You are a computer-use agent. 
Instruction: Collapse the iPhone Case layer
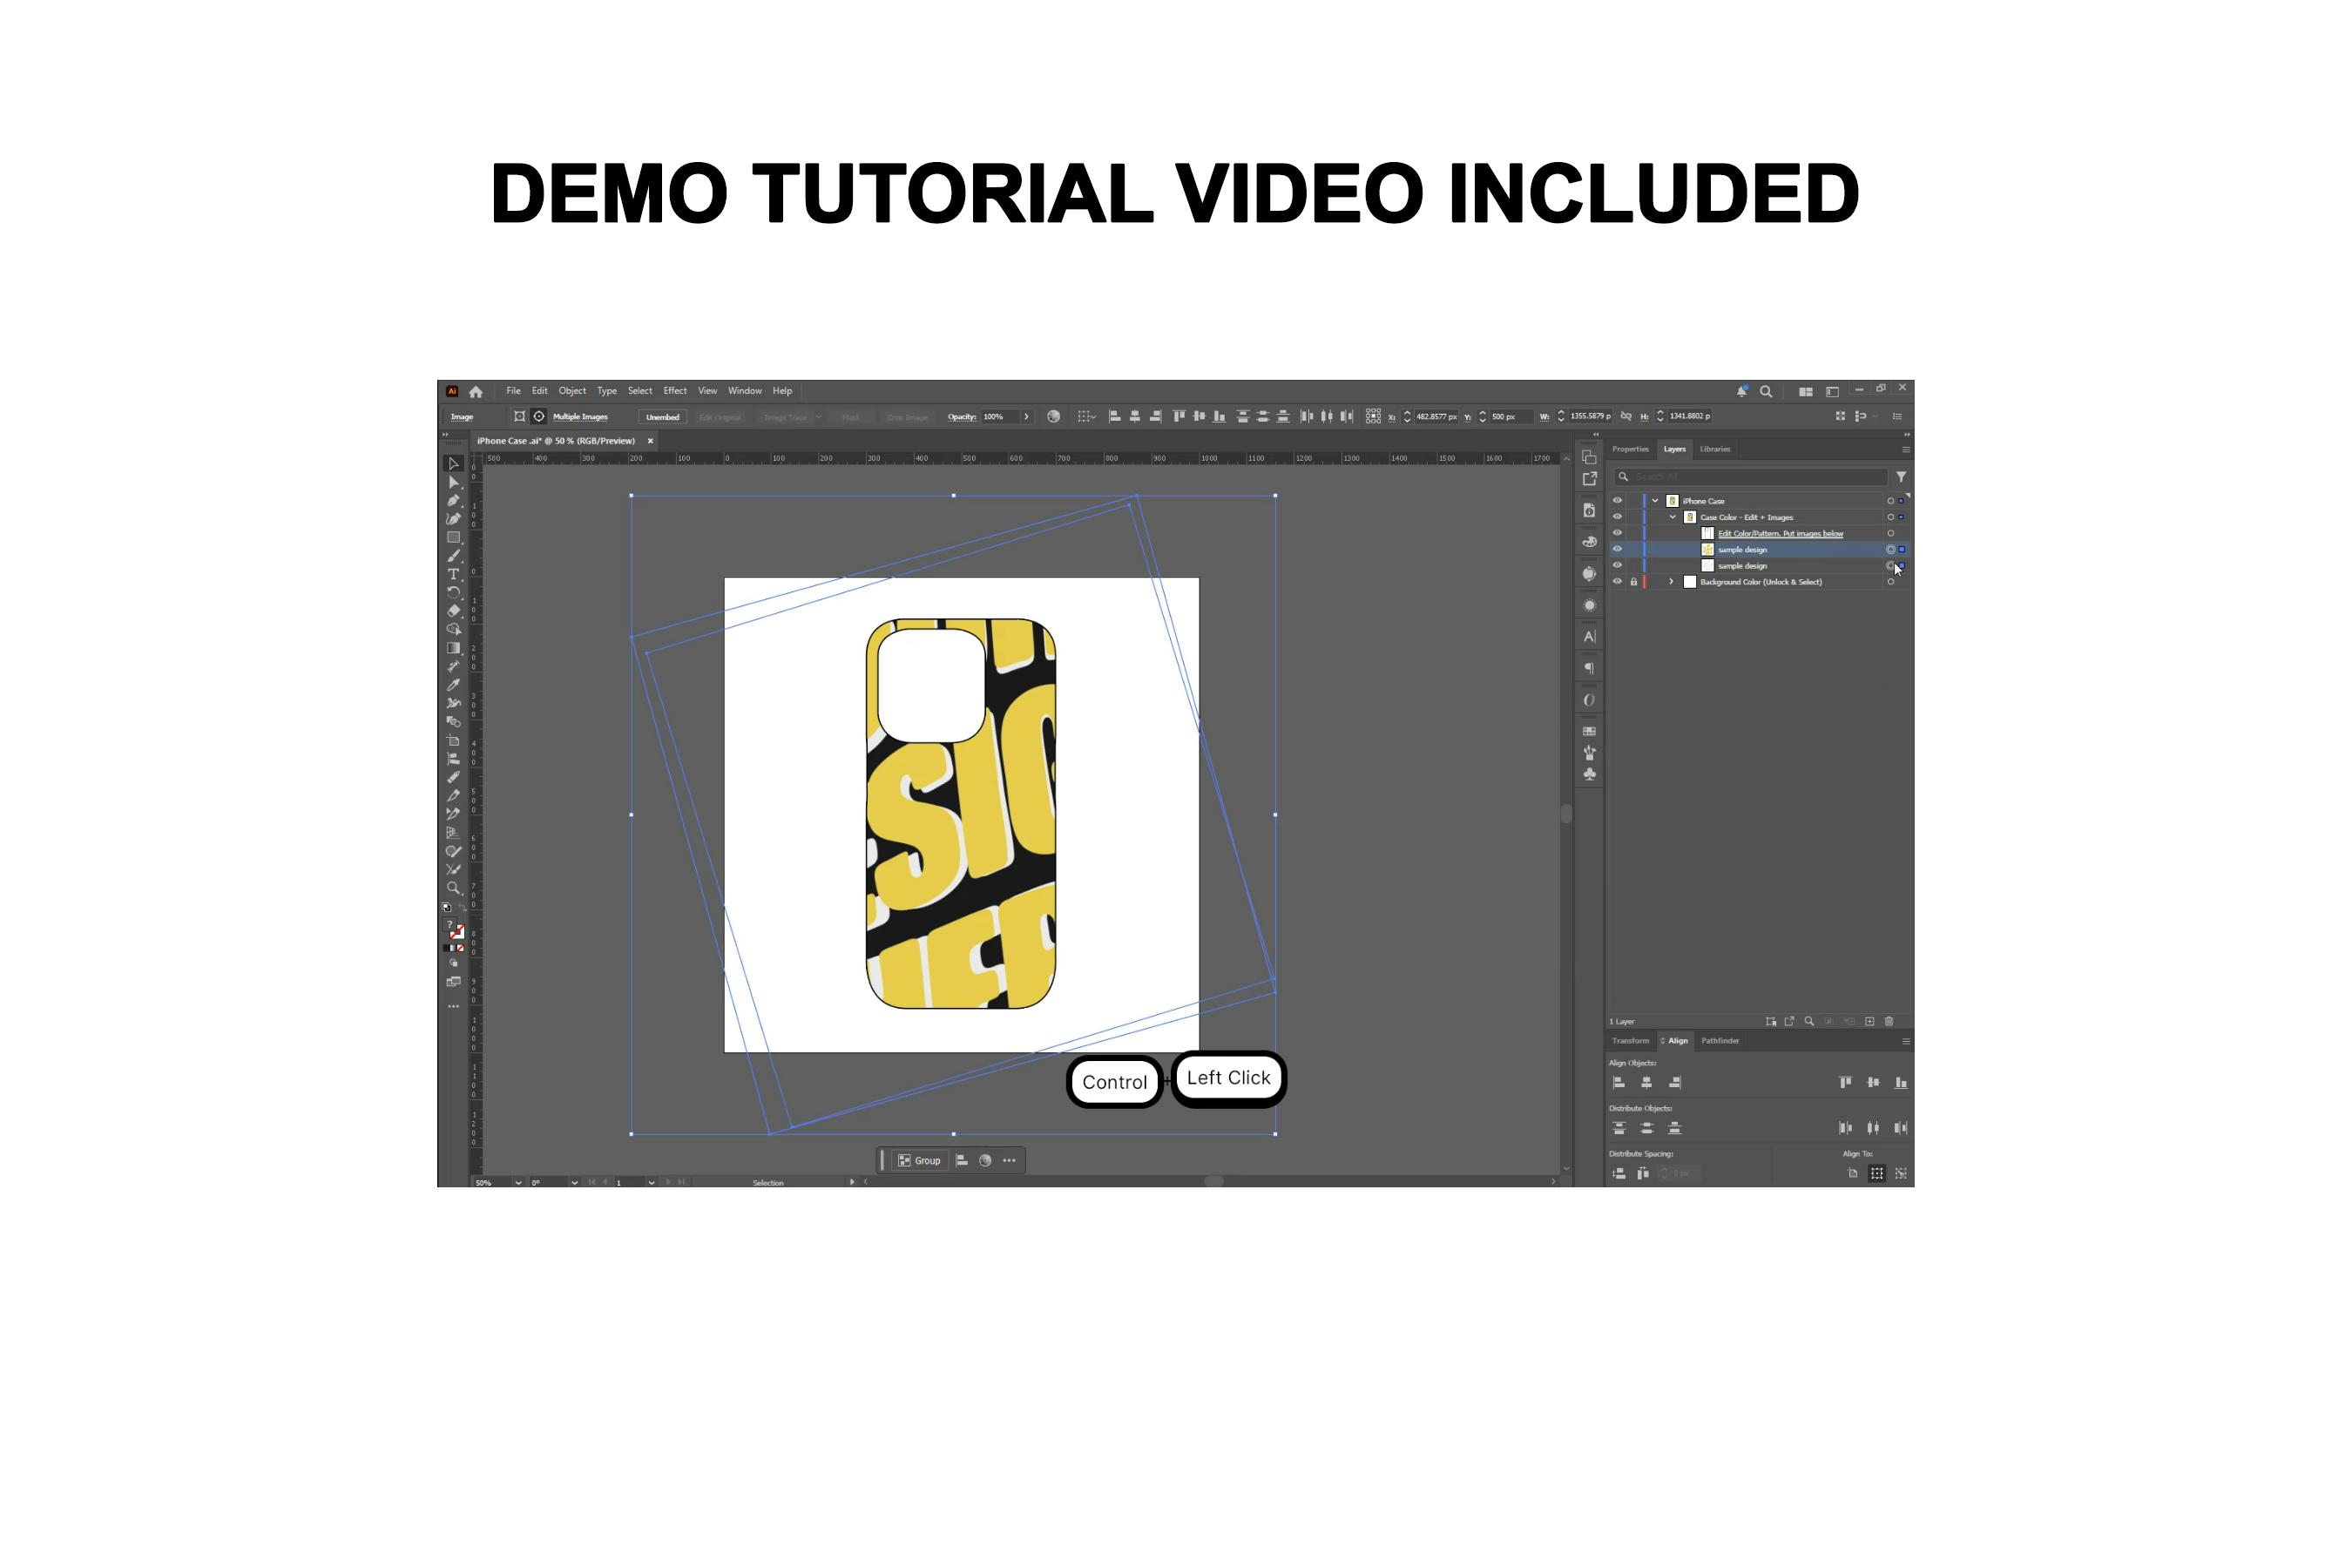coord(1655,501)
